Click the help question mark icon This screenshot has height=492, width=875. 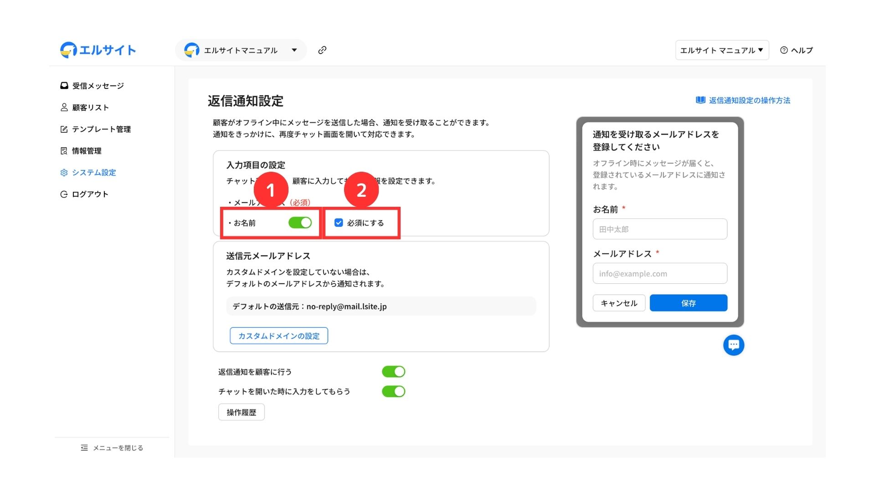click(784, 50)
